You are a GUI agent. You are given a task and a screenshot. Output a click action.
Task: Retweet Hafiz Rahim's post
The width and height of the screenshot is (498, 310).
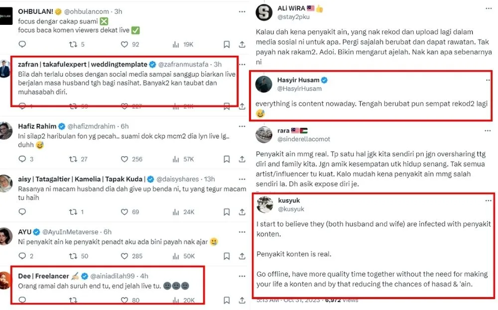(x=73, y=159)
